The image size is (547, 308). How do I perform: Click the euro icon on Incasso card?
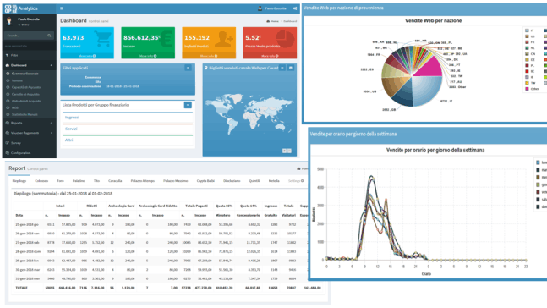coord(166,38)
